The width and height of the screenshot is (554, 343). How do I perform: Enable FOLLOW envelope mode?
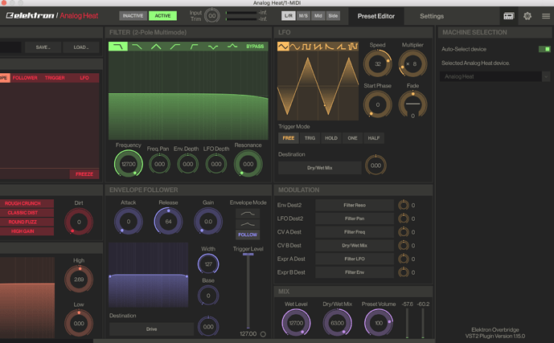coord(248,235)
